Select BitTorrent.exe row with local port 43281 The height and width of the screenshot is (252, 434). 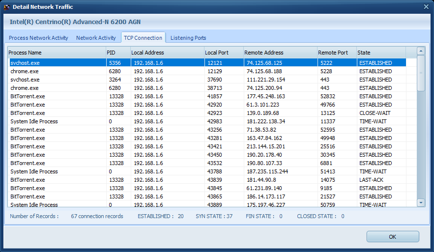[x=207, y=138]
